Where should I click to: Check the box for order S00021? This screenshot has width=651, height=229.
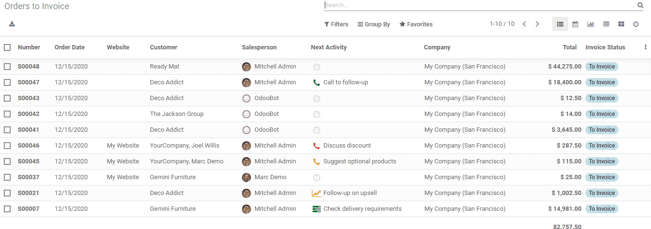click(x=7, y=193)
